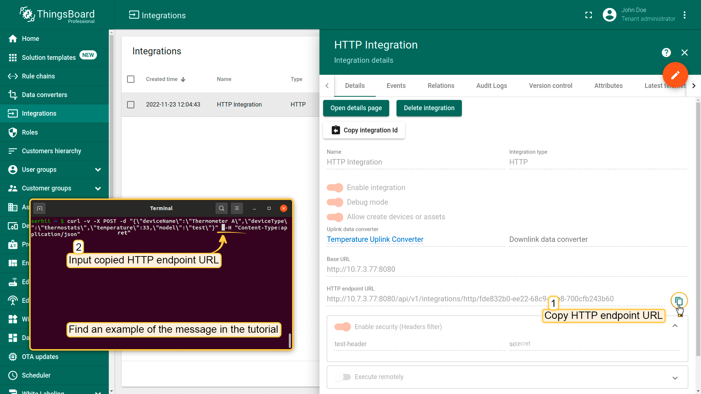Expand the Customer groups menu
Viewport: 701px width, 394px height.
(98, 188)
